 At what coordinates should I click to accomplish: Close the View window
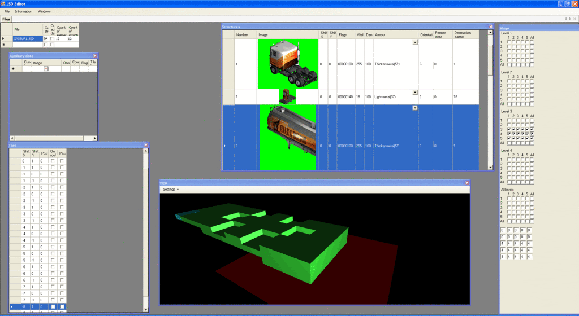coord(467,183)
